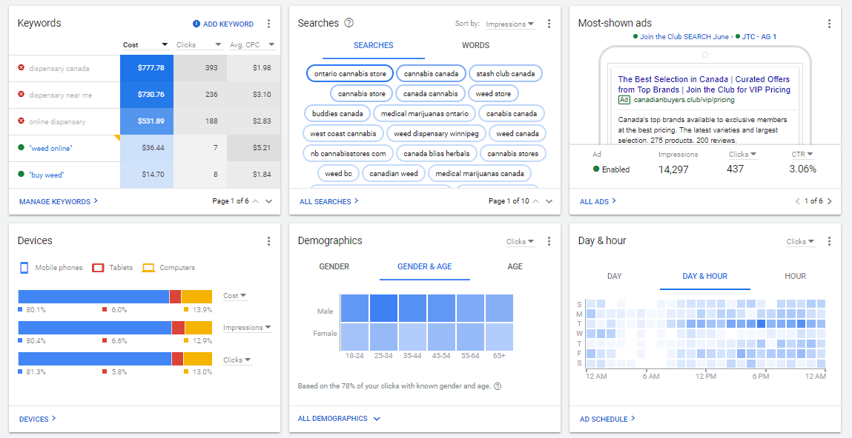Click the Searches help question mark icon
The height and width of the screenshot is (438, 852).
pyautogui.click(x=349, y=23)
